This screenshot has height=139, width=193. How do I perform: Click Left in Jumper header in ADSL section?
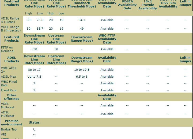[185, 59]
